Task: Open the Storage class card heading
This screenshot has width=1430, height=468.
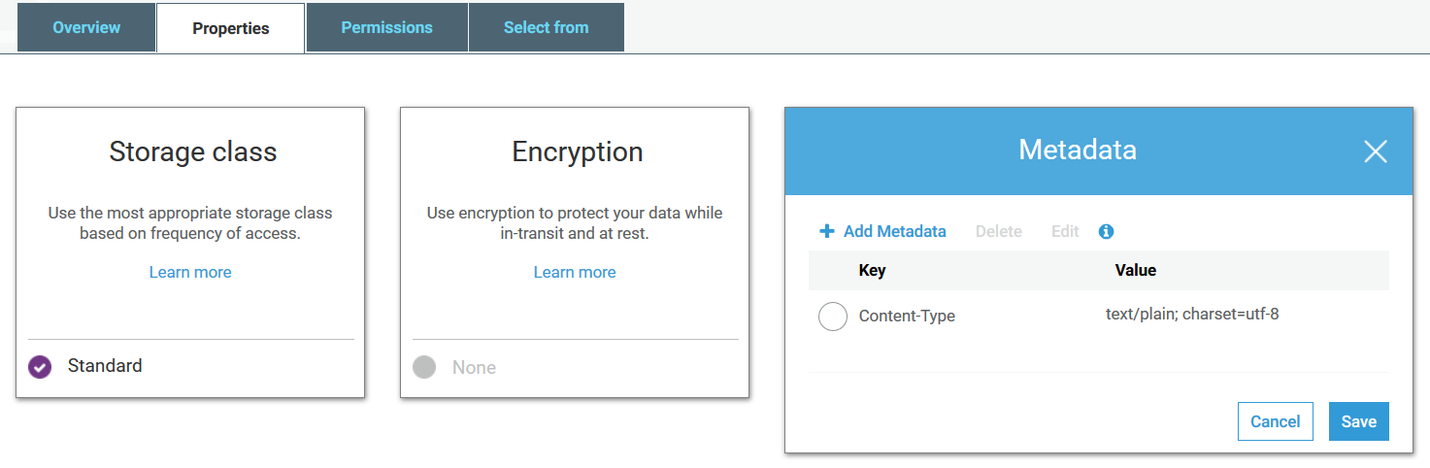Action: tap(193, 151)
